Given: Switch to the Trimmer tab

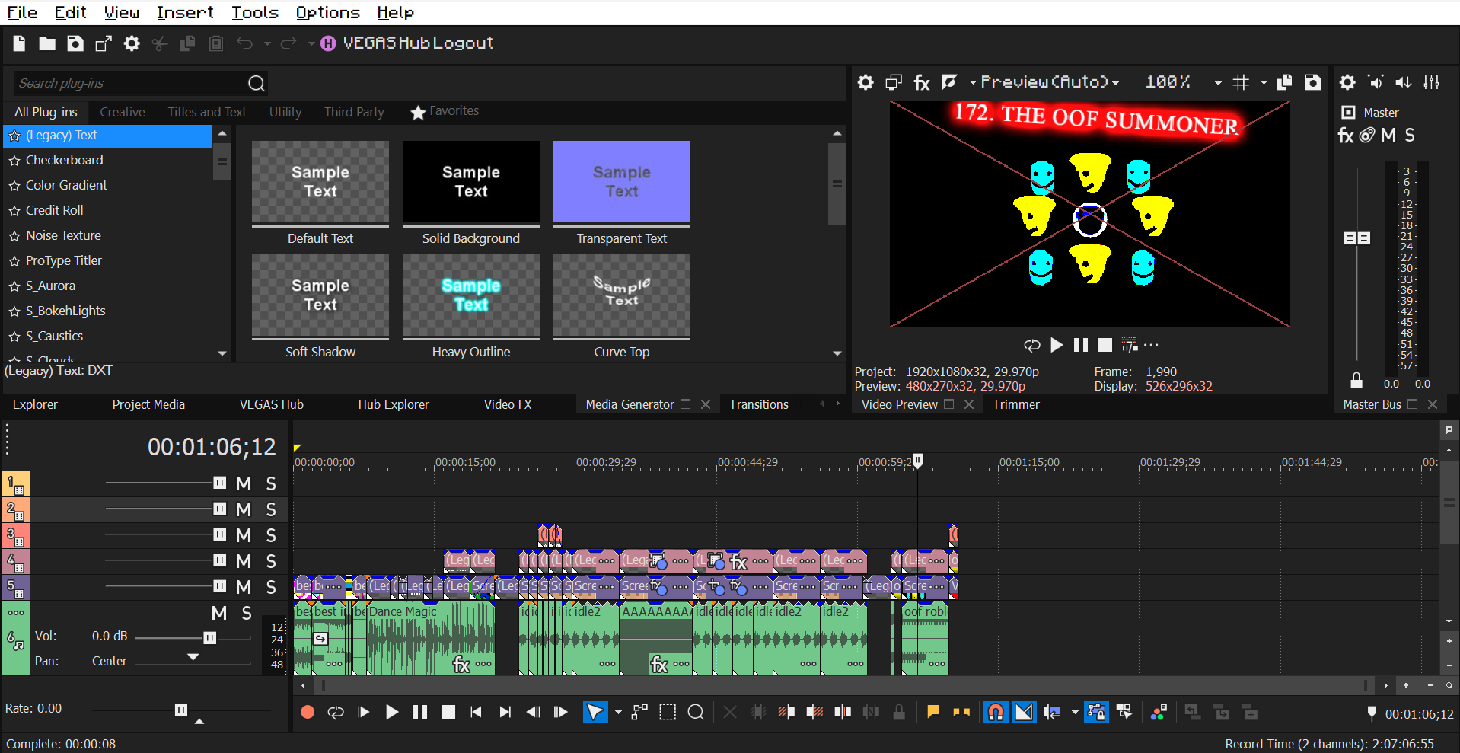Looking at the screenshot, I should click(1015, 404).
